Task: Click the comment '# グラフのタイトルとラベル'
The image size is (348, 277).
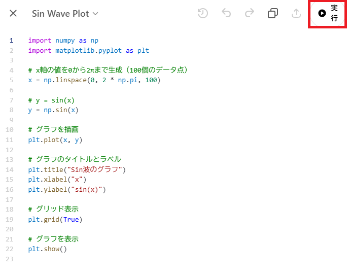Action: click(75, 159)
